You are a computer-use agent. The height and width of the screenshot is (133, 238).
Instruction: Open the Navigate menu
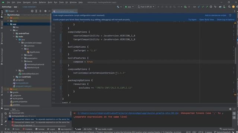click(26, 3)
